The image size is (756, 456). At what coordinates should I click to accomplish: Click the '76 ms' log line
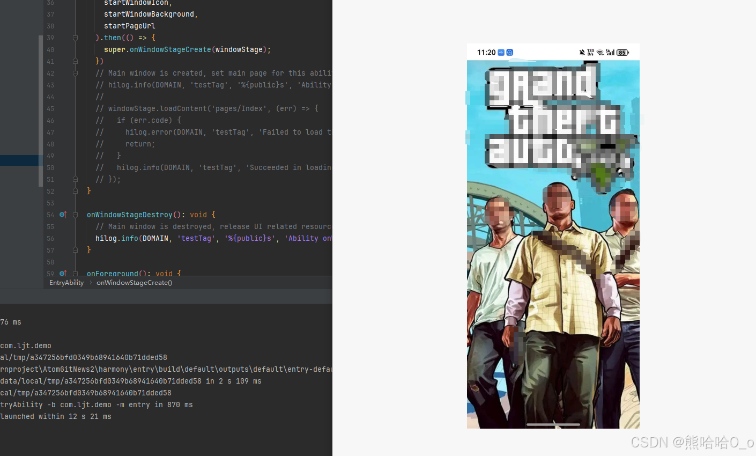point(11,322)
